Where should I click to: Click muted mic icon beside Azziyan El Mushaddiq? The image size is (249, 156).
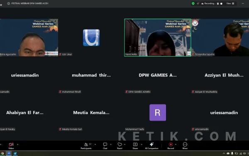[193, 92]
